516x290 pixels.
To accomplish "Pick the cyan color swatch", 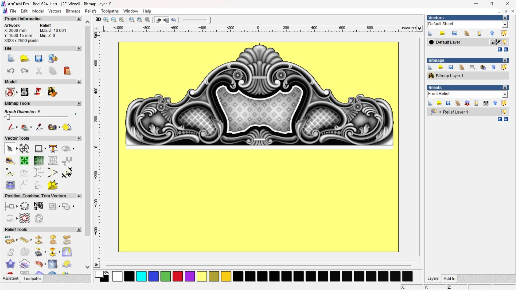I will [141, 276].
